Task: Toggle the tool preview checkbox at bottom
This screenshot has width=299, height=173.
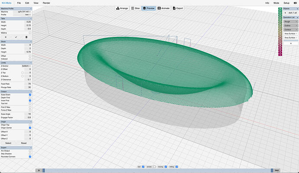Action: point(143,166)
